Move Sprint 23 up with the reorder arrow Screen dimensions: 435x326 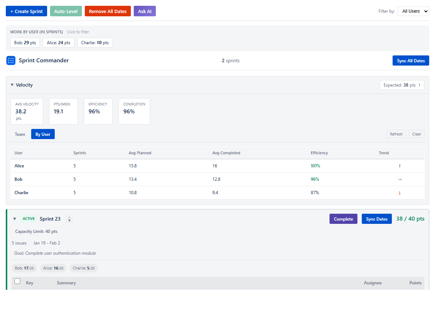pyautogui.click(x=69, y=217)
